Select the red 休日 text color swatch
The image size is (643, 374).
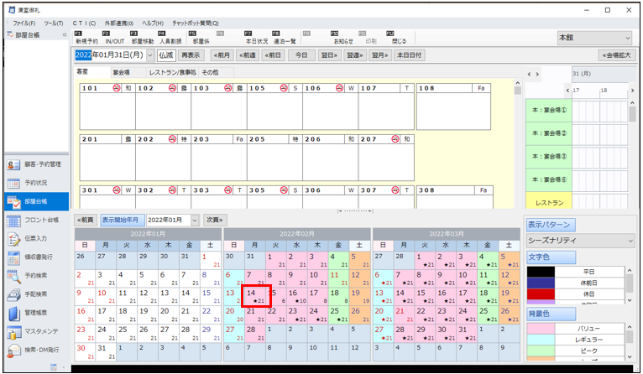[541, 294]
